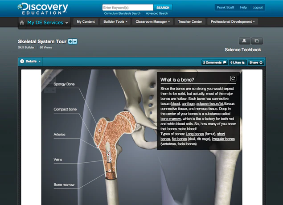
Task: Click the print icon button
Action: (244, 41)
